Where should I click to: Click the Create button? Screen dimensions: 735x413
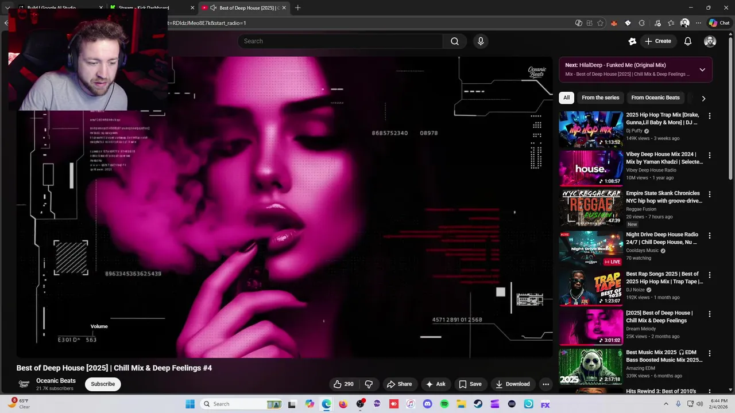click(657, 41)
